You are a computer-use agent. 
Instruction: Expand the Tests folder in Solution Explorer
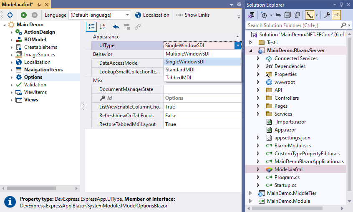251,43
